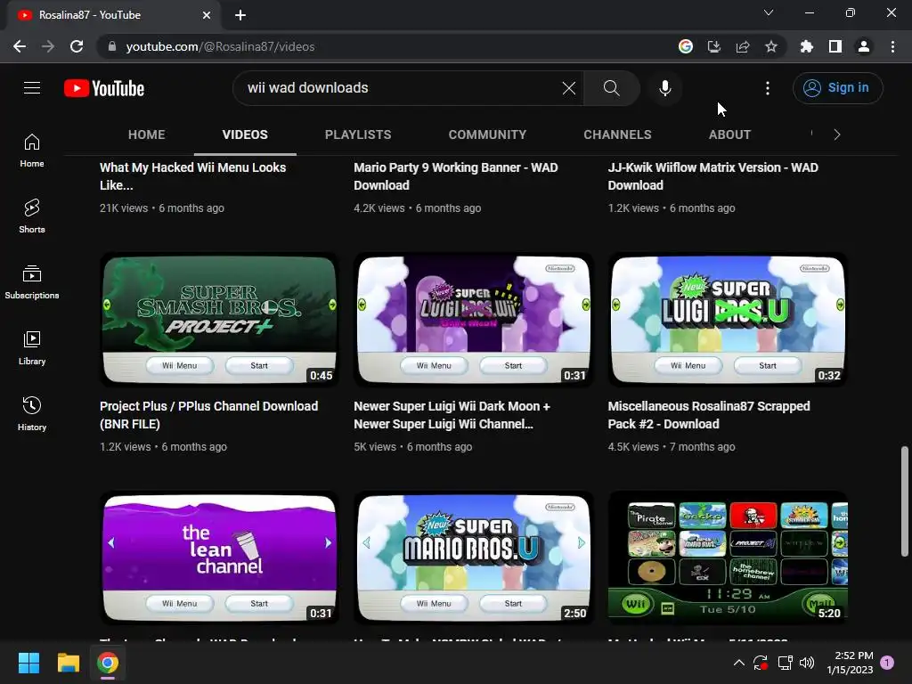Select the VIDEOS tab

tap(245, 134)
